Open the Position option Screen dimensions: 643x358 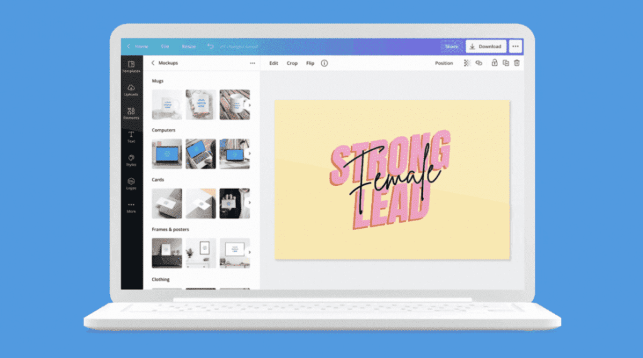click(444, 63)
